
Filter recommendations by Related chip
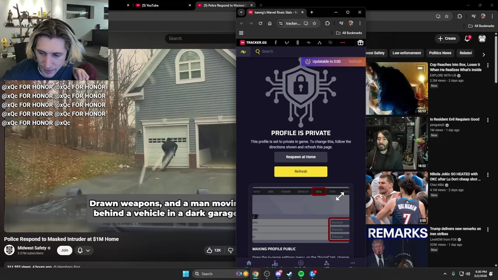pos(466,53)
